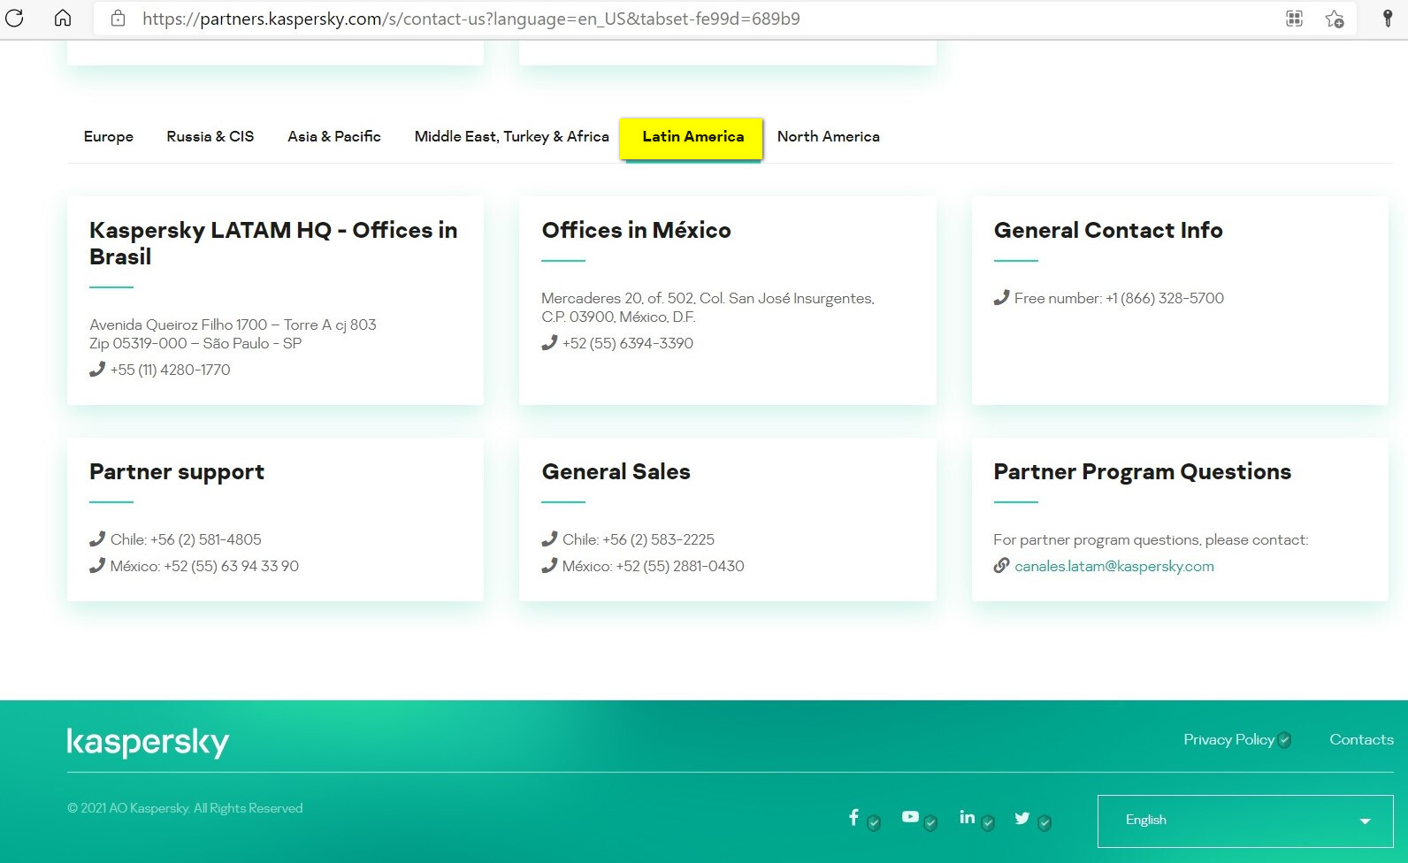The height and width of the screenshot is (863, 1408).
Task: Open the Privacy Policy footer link
Action: (x=1228, y=740)
